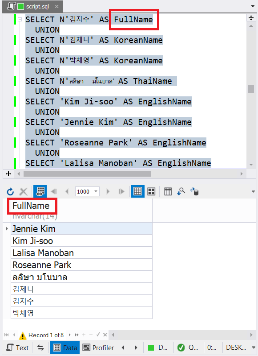
Task: Collapse the SELECT statement outline node
Action: pyautogui.click(x=20, y=20)
